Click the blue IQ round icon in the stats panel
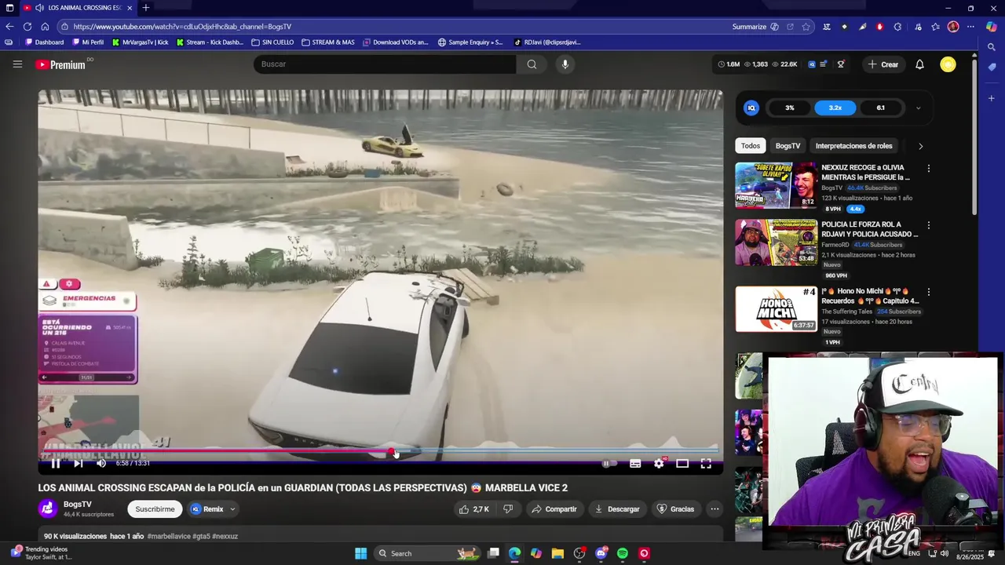1005x565 pixels. pyautogui.click(x=751, y=108)
